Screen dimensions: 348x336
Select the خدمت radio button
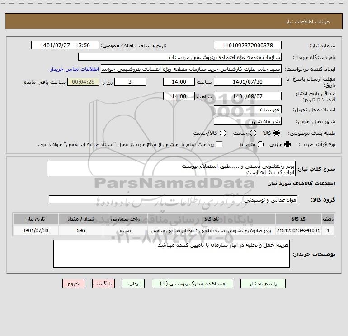coord(253,133)
